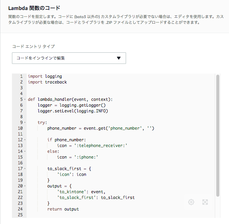Toggle fullscreen editor with expand icon
Screen dimensions: 229x224
tap(205, 202)
